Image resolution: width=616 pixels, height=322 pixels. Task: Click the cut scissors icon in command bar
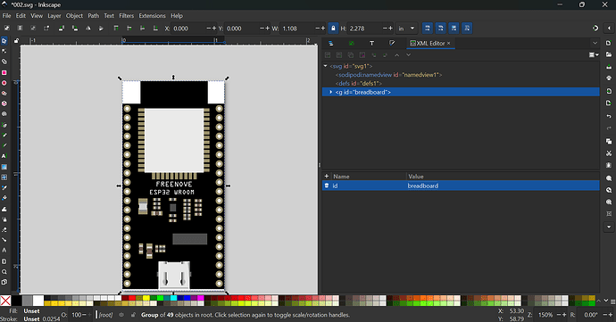coord(609,153)
